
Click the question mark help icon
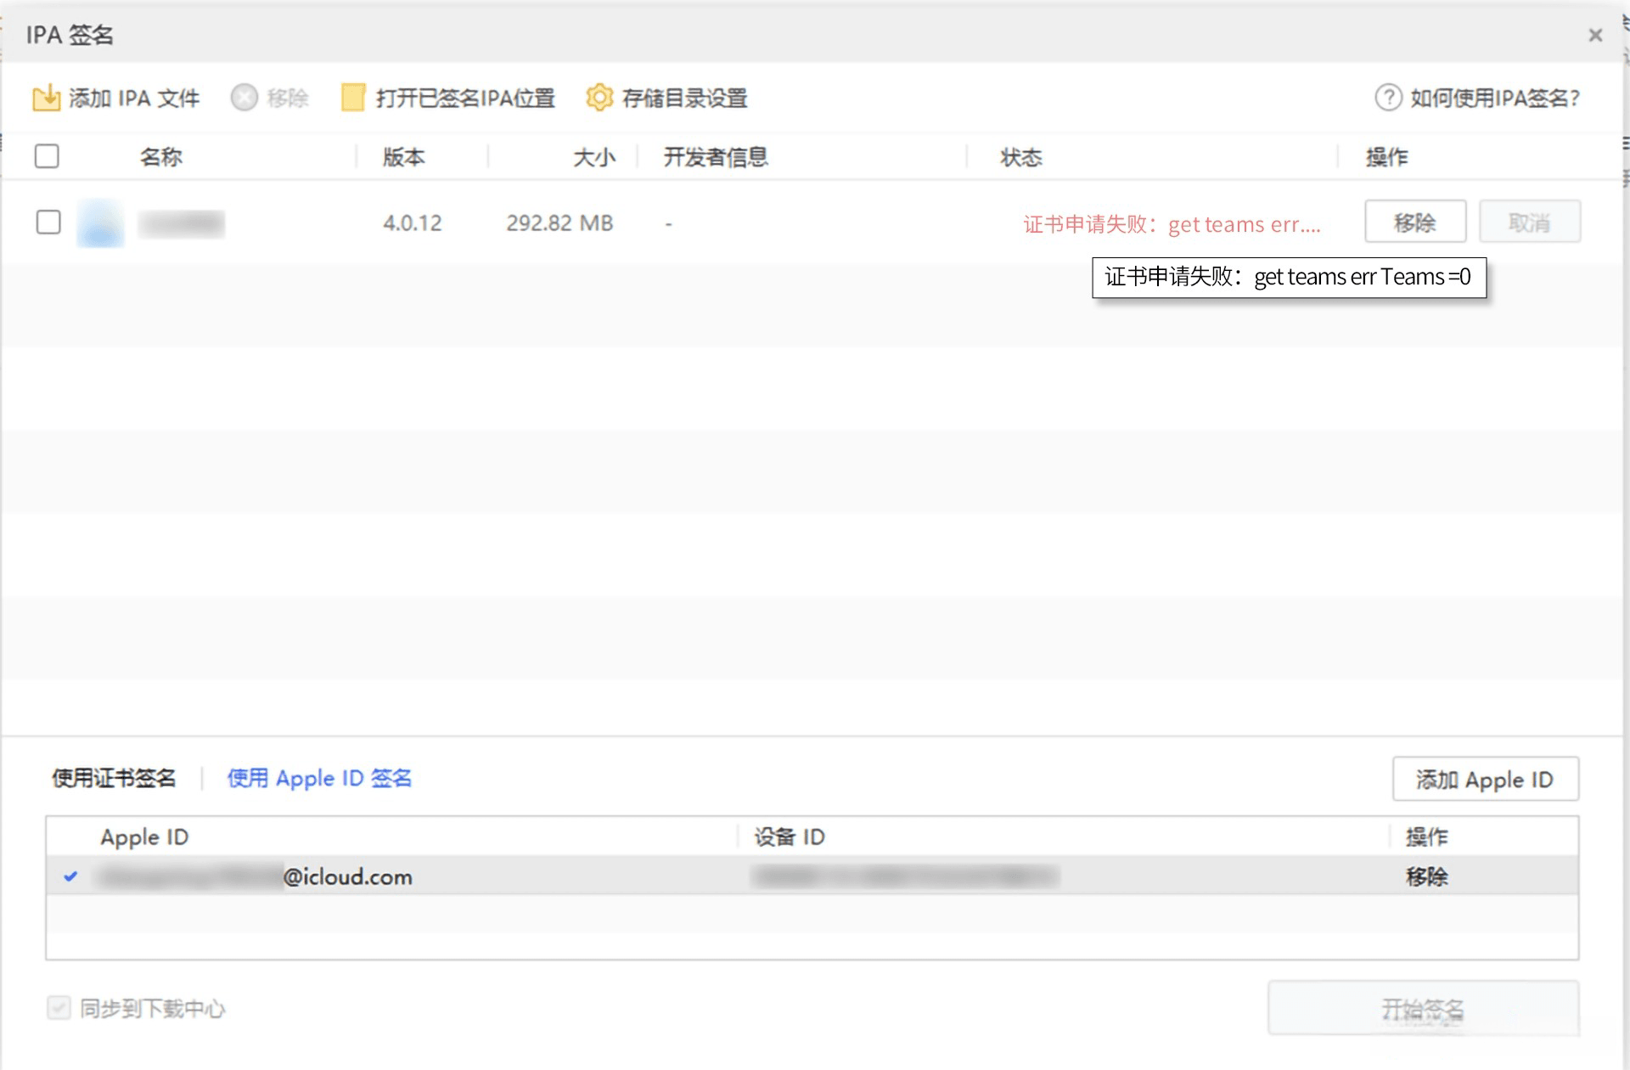[1387, 97]
